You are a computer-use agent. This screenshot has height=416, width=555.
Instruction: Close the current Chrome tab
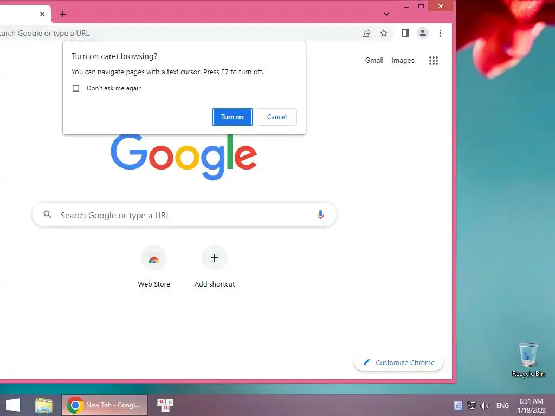point(42,14)
